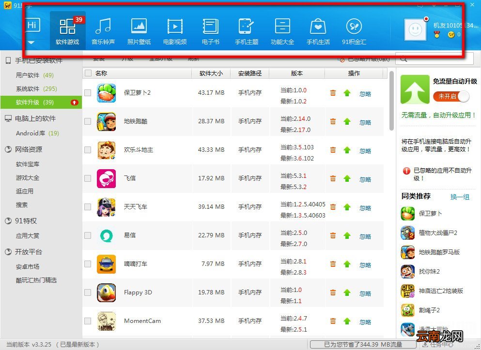Open recommended app 神庙逃亡2炫装版
Viewport: 481px width, 350px height.
pos(432,291)
